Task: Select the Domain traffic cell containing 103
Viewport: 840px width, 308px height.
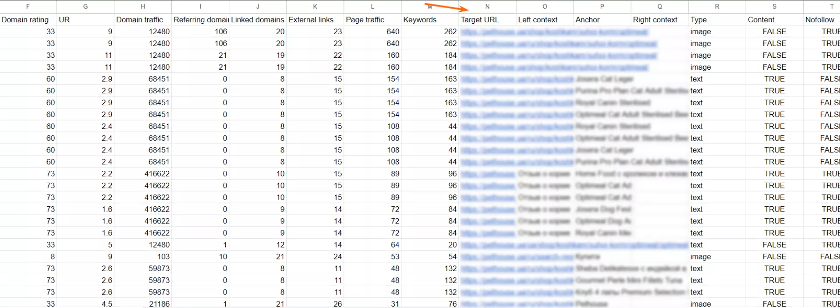Action: (143, 257)
